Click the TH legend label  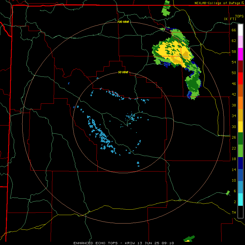(234, 213)
